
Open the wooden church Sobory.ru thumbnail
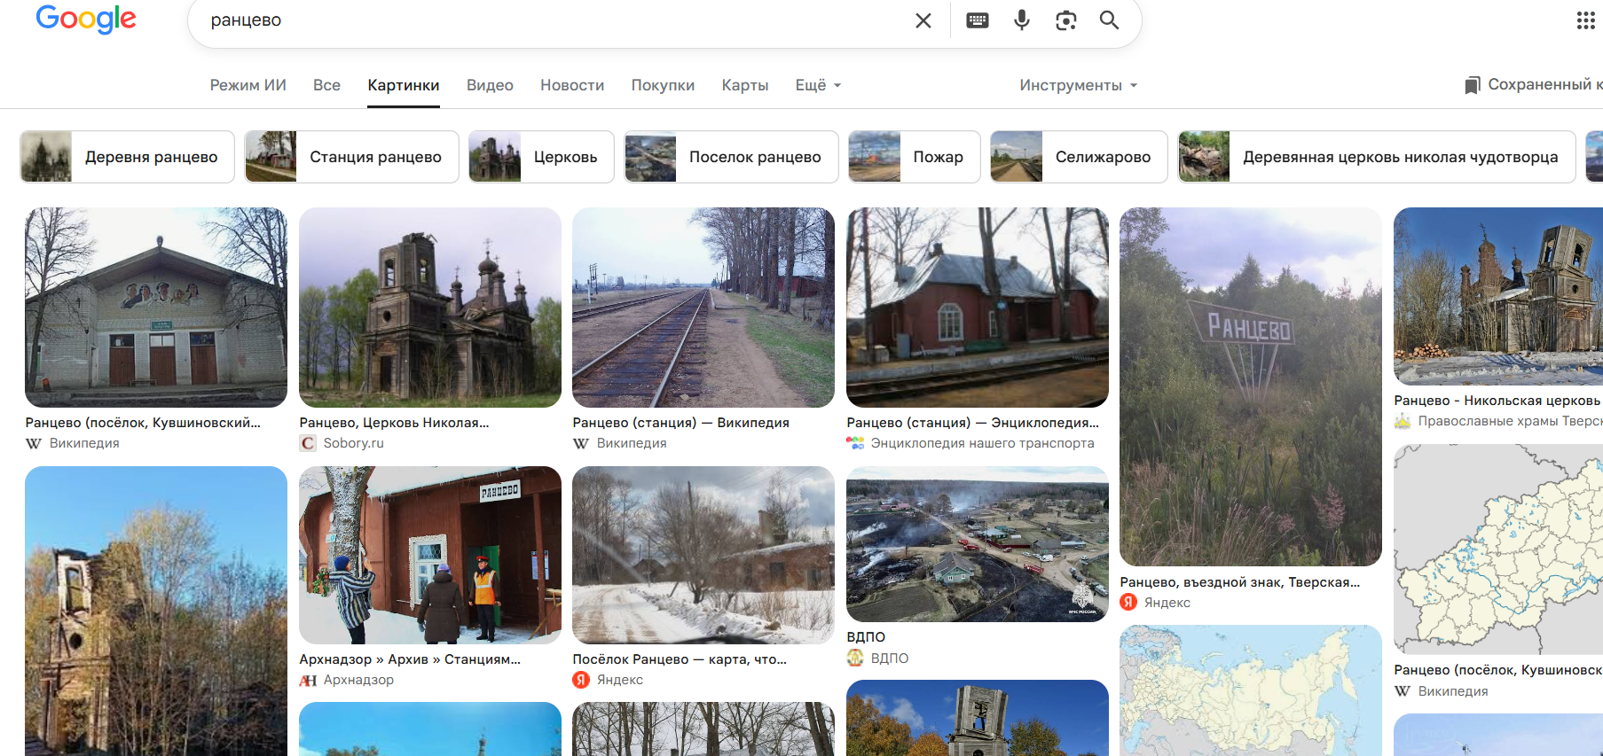430,308
